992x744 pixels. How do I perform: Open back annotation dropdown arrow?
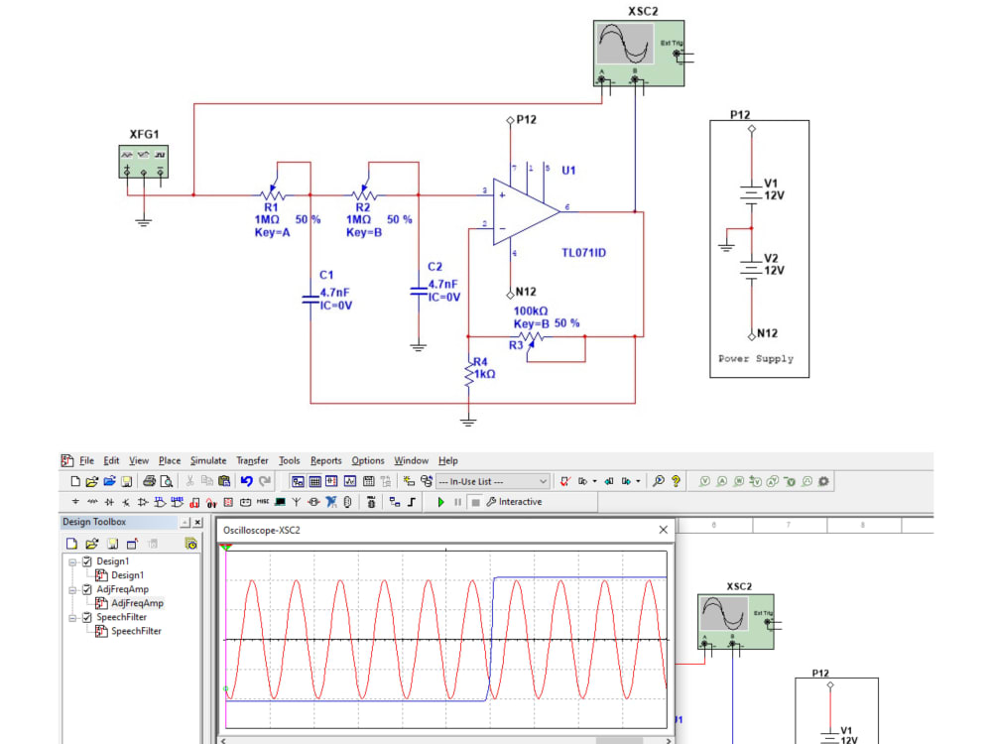(x=594, y=481)
